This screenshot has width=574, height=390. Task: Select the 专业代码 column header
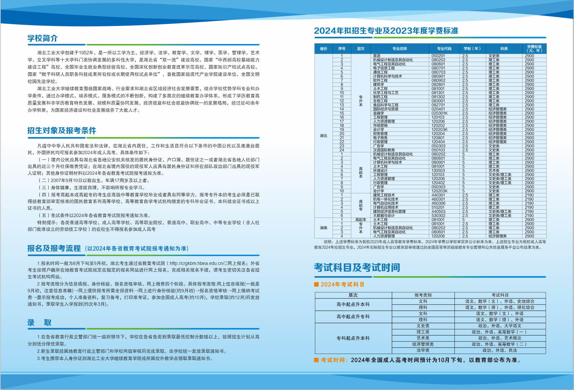(x=444, y=49)
